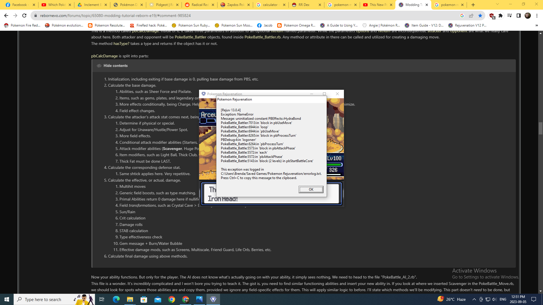
Task: Open the tab search dropdown arrow
Action: pyautogui.click(x=497, y=4)
